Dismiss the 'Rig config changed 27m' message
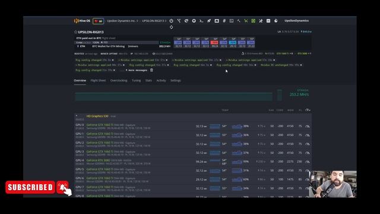The image size is (380, 214). [x=113, y=60]
